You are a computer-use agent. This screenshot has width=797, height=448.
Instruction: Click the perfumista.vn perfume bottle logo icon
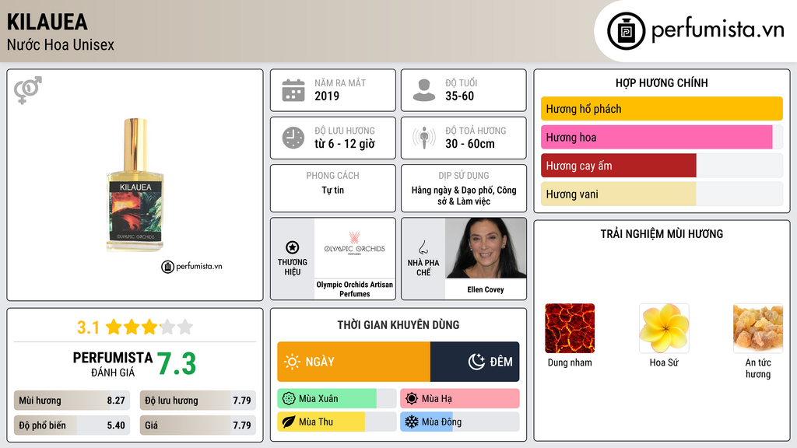coord(626,31)
